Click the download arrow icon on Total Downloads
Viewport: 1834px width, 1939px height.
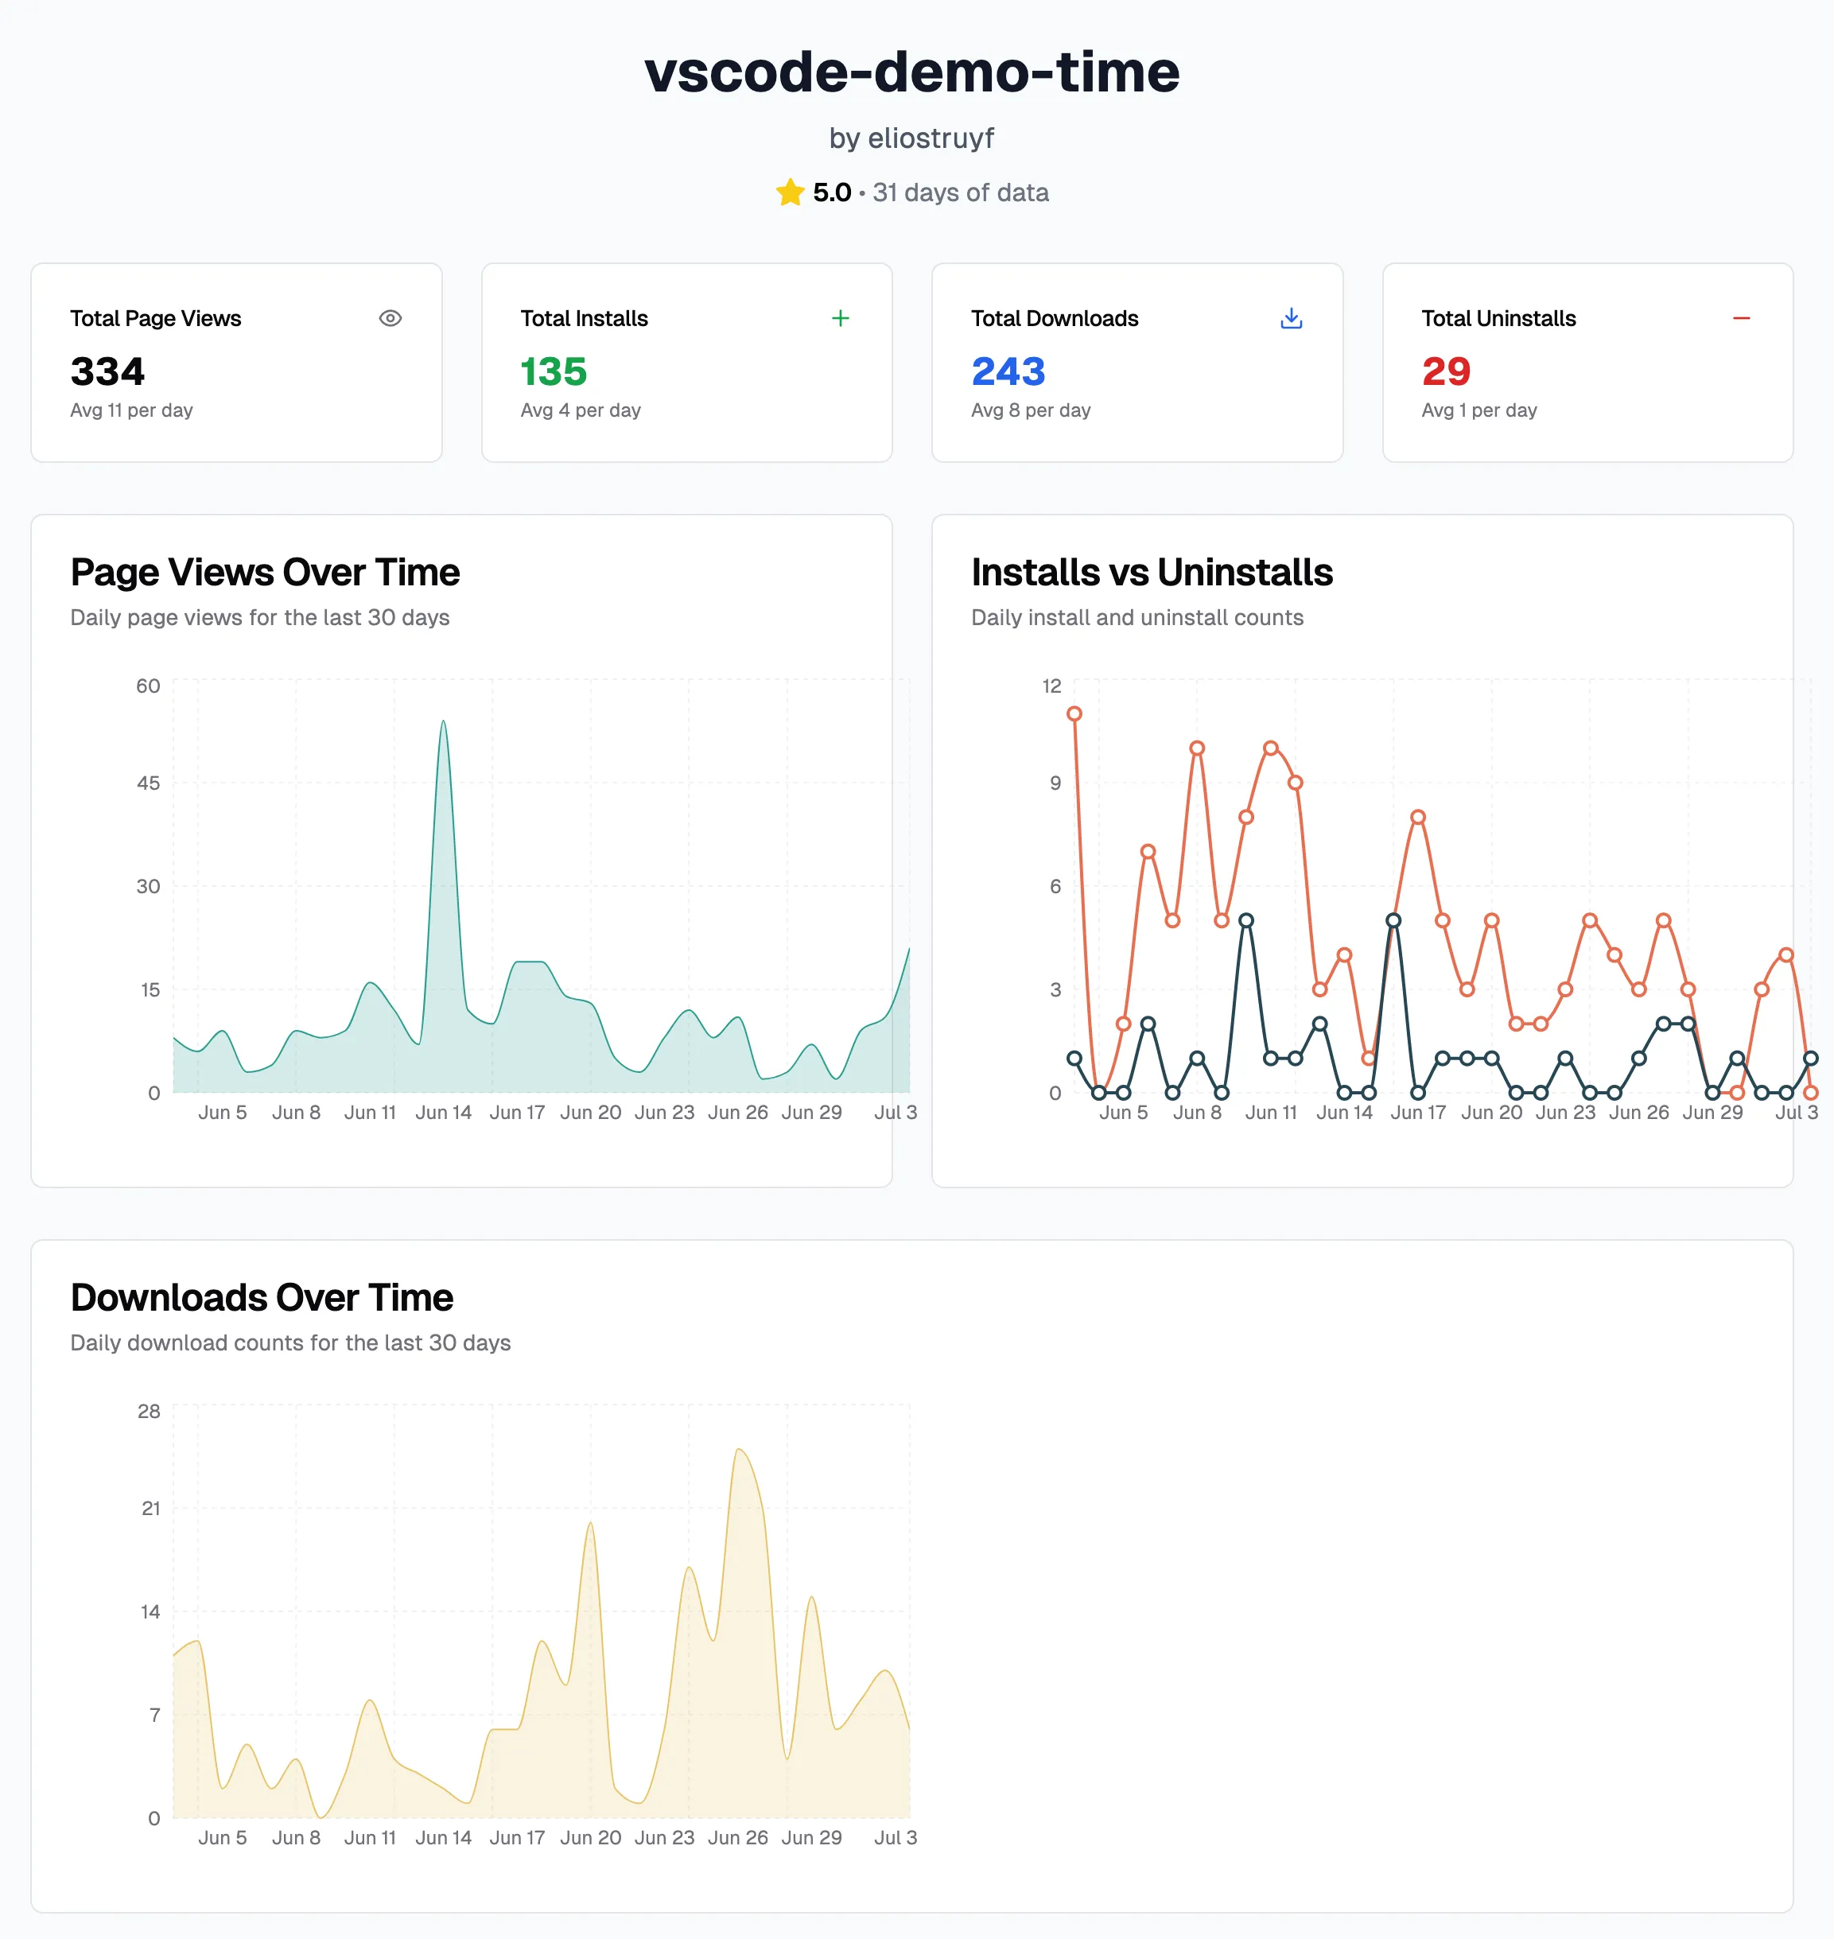[1291, 318]
